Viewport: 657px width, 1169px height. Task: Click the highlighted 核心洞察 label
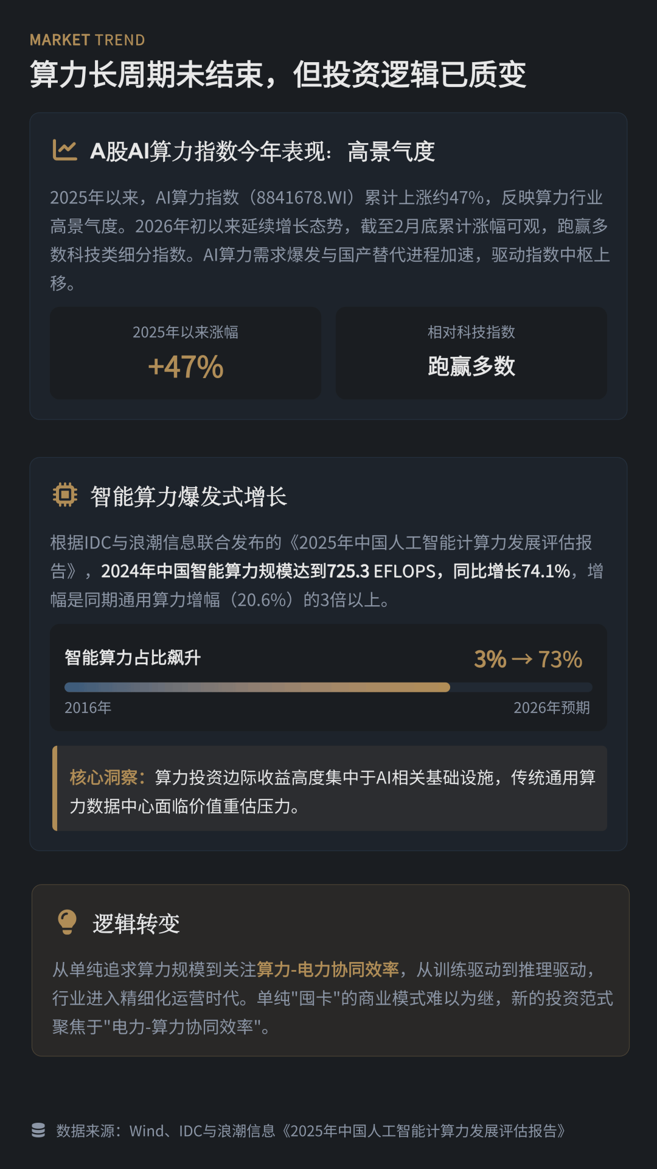(107, 778)
